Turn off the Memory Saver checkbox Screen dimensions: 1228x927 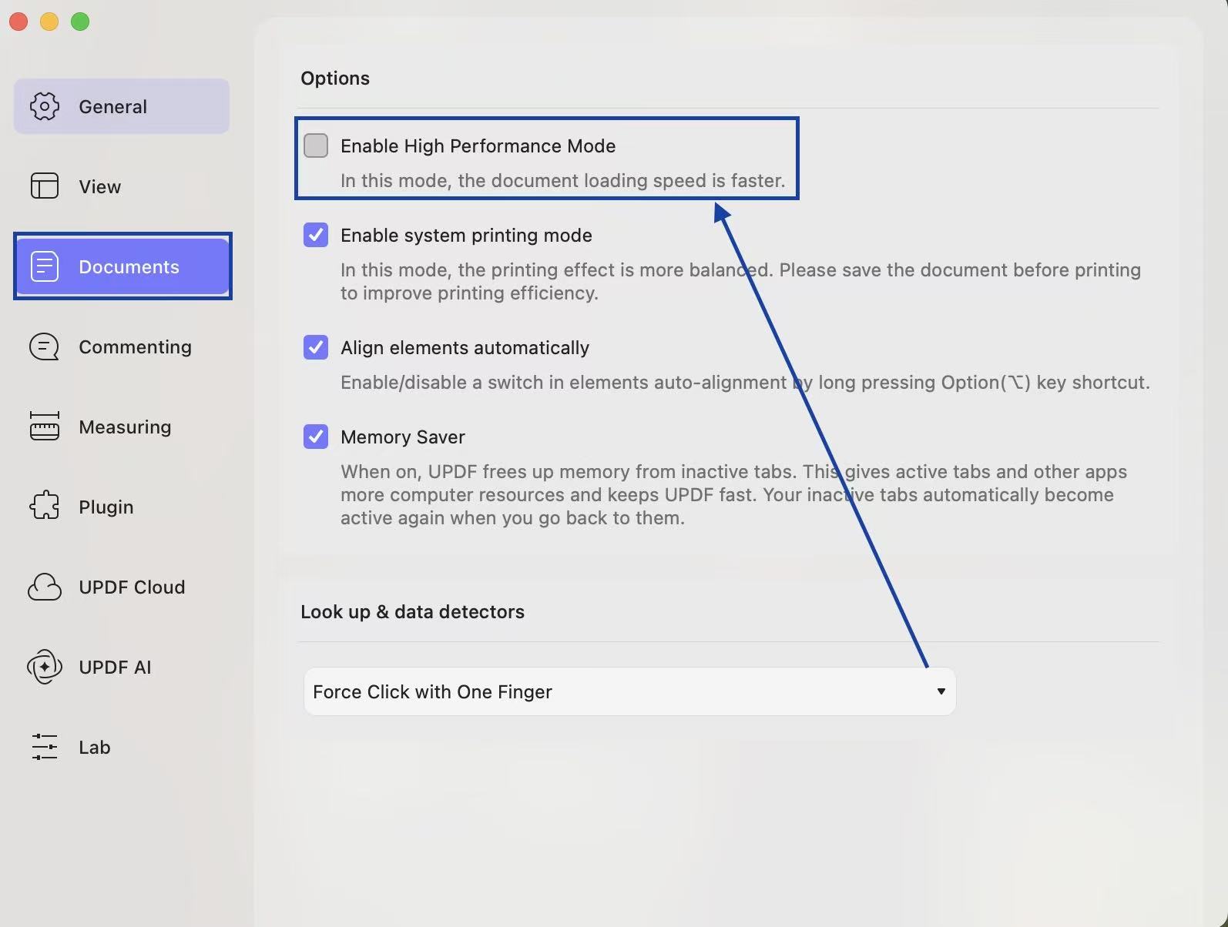click(316, 437)
